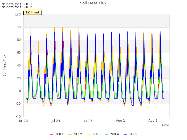Select the SHF4 legend entry
Screen dimensions: 187x140
coord(112,134)
